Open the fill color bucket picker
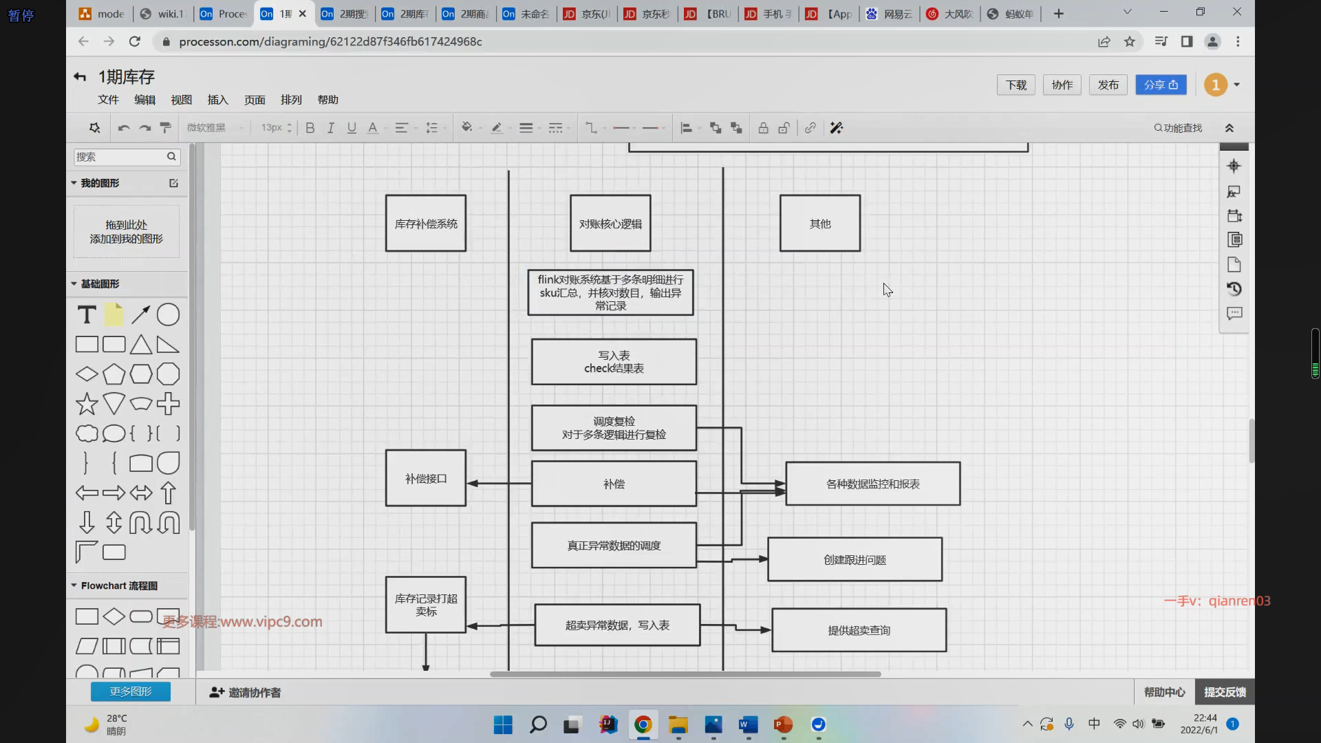Screen dimensions: 1321x743 click(x=467, y=128)
